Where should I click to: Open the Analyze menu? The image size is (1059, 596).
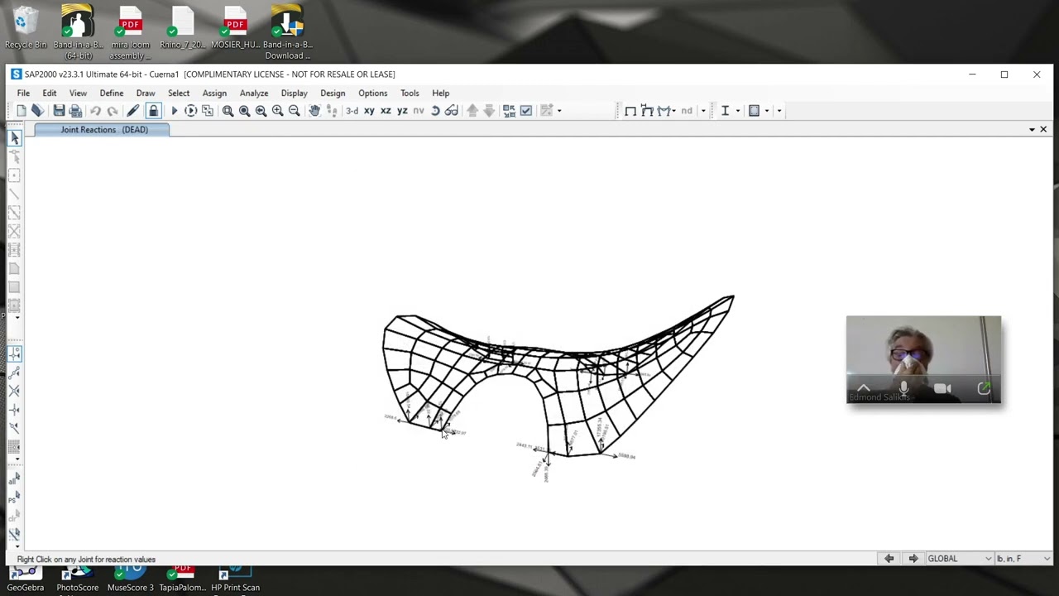tap(254, 93)
